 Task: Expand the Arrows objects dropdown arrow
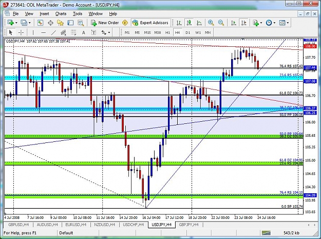point(109,32)
